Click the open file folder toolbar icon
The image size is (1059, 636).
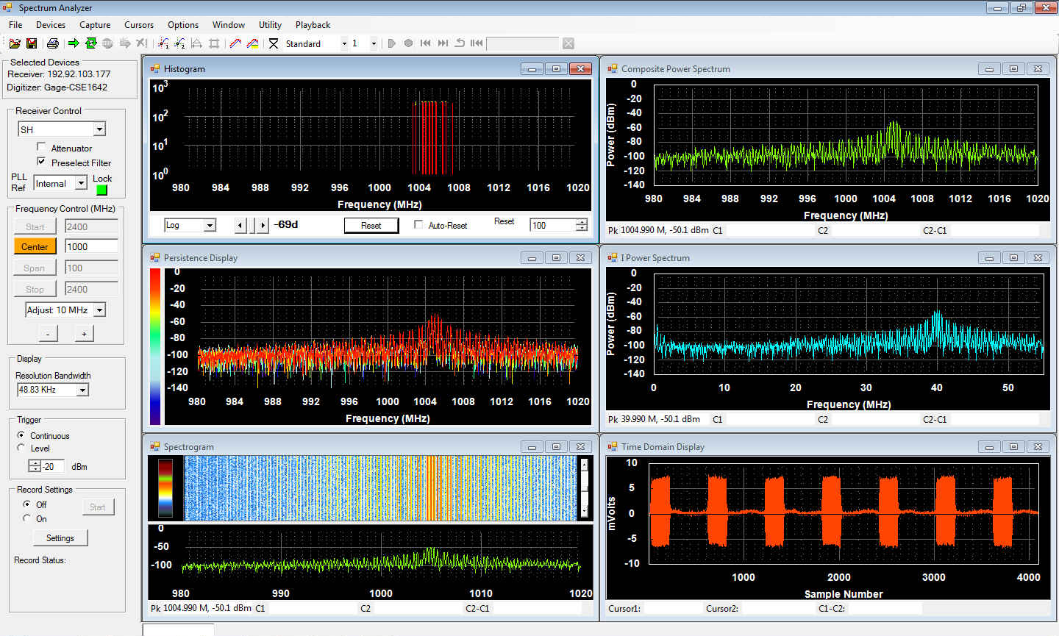14,43
